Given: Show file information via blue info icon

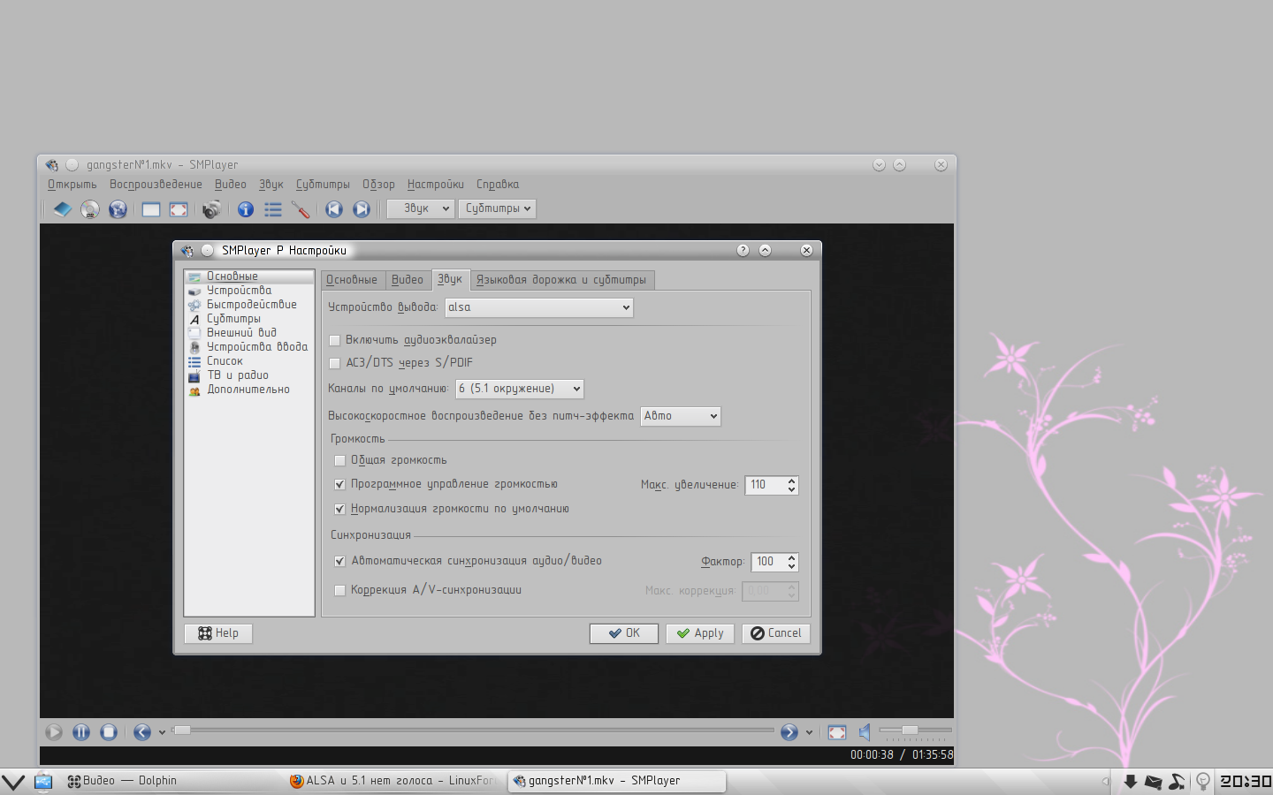Looking at the screenshot, I should (246, 209).
